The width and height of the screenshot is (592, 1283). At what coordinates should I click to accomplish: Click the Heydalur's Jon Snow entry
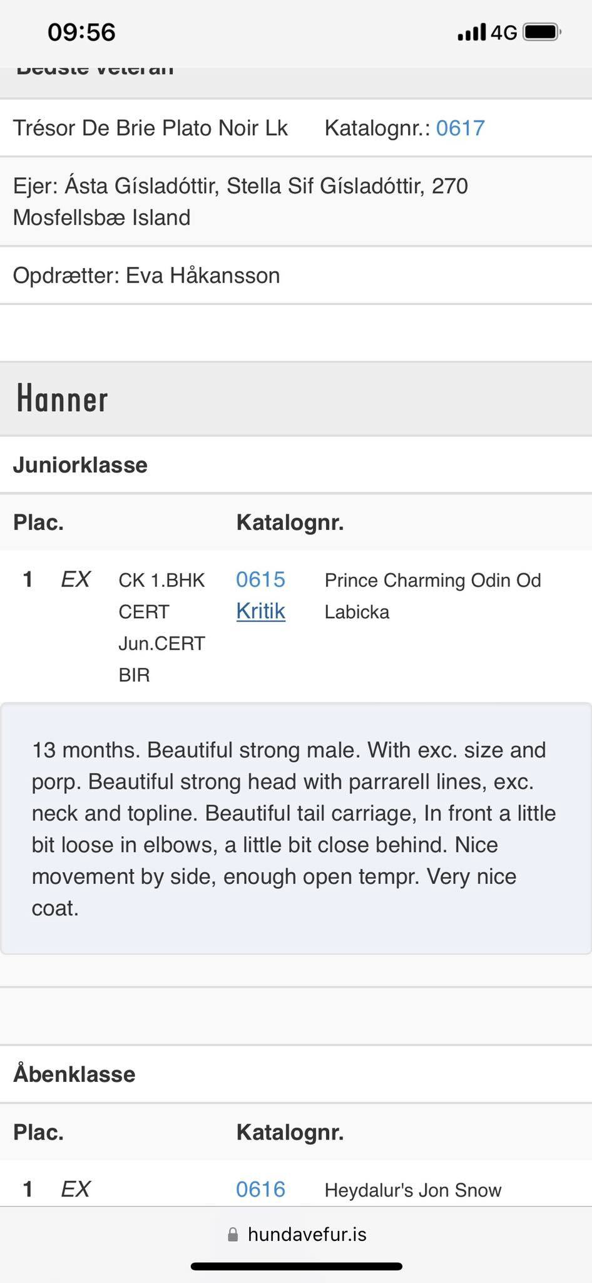point(413,1190)
